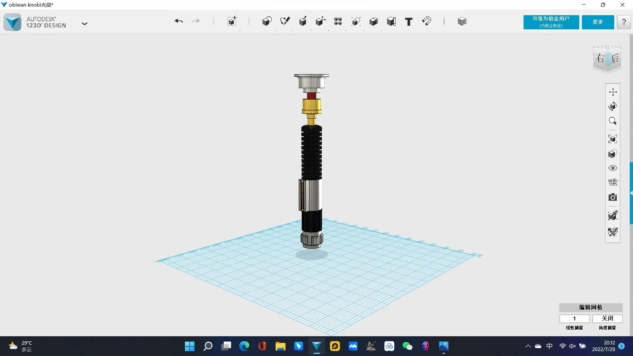This screenshot has height=356, width=633.
Task: Select the Pan navigation tool
Action: tap(613, 92)
